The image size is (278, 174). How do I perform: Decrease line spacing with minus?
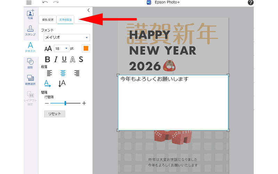[x=47, y=103]
